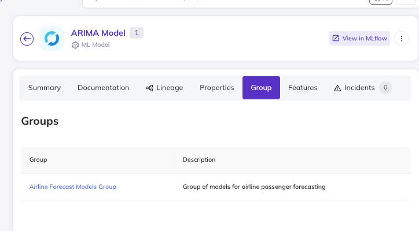
Task: Click the Incidents count badge showing 0
Action: (385, 88)
